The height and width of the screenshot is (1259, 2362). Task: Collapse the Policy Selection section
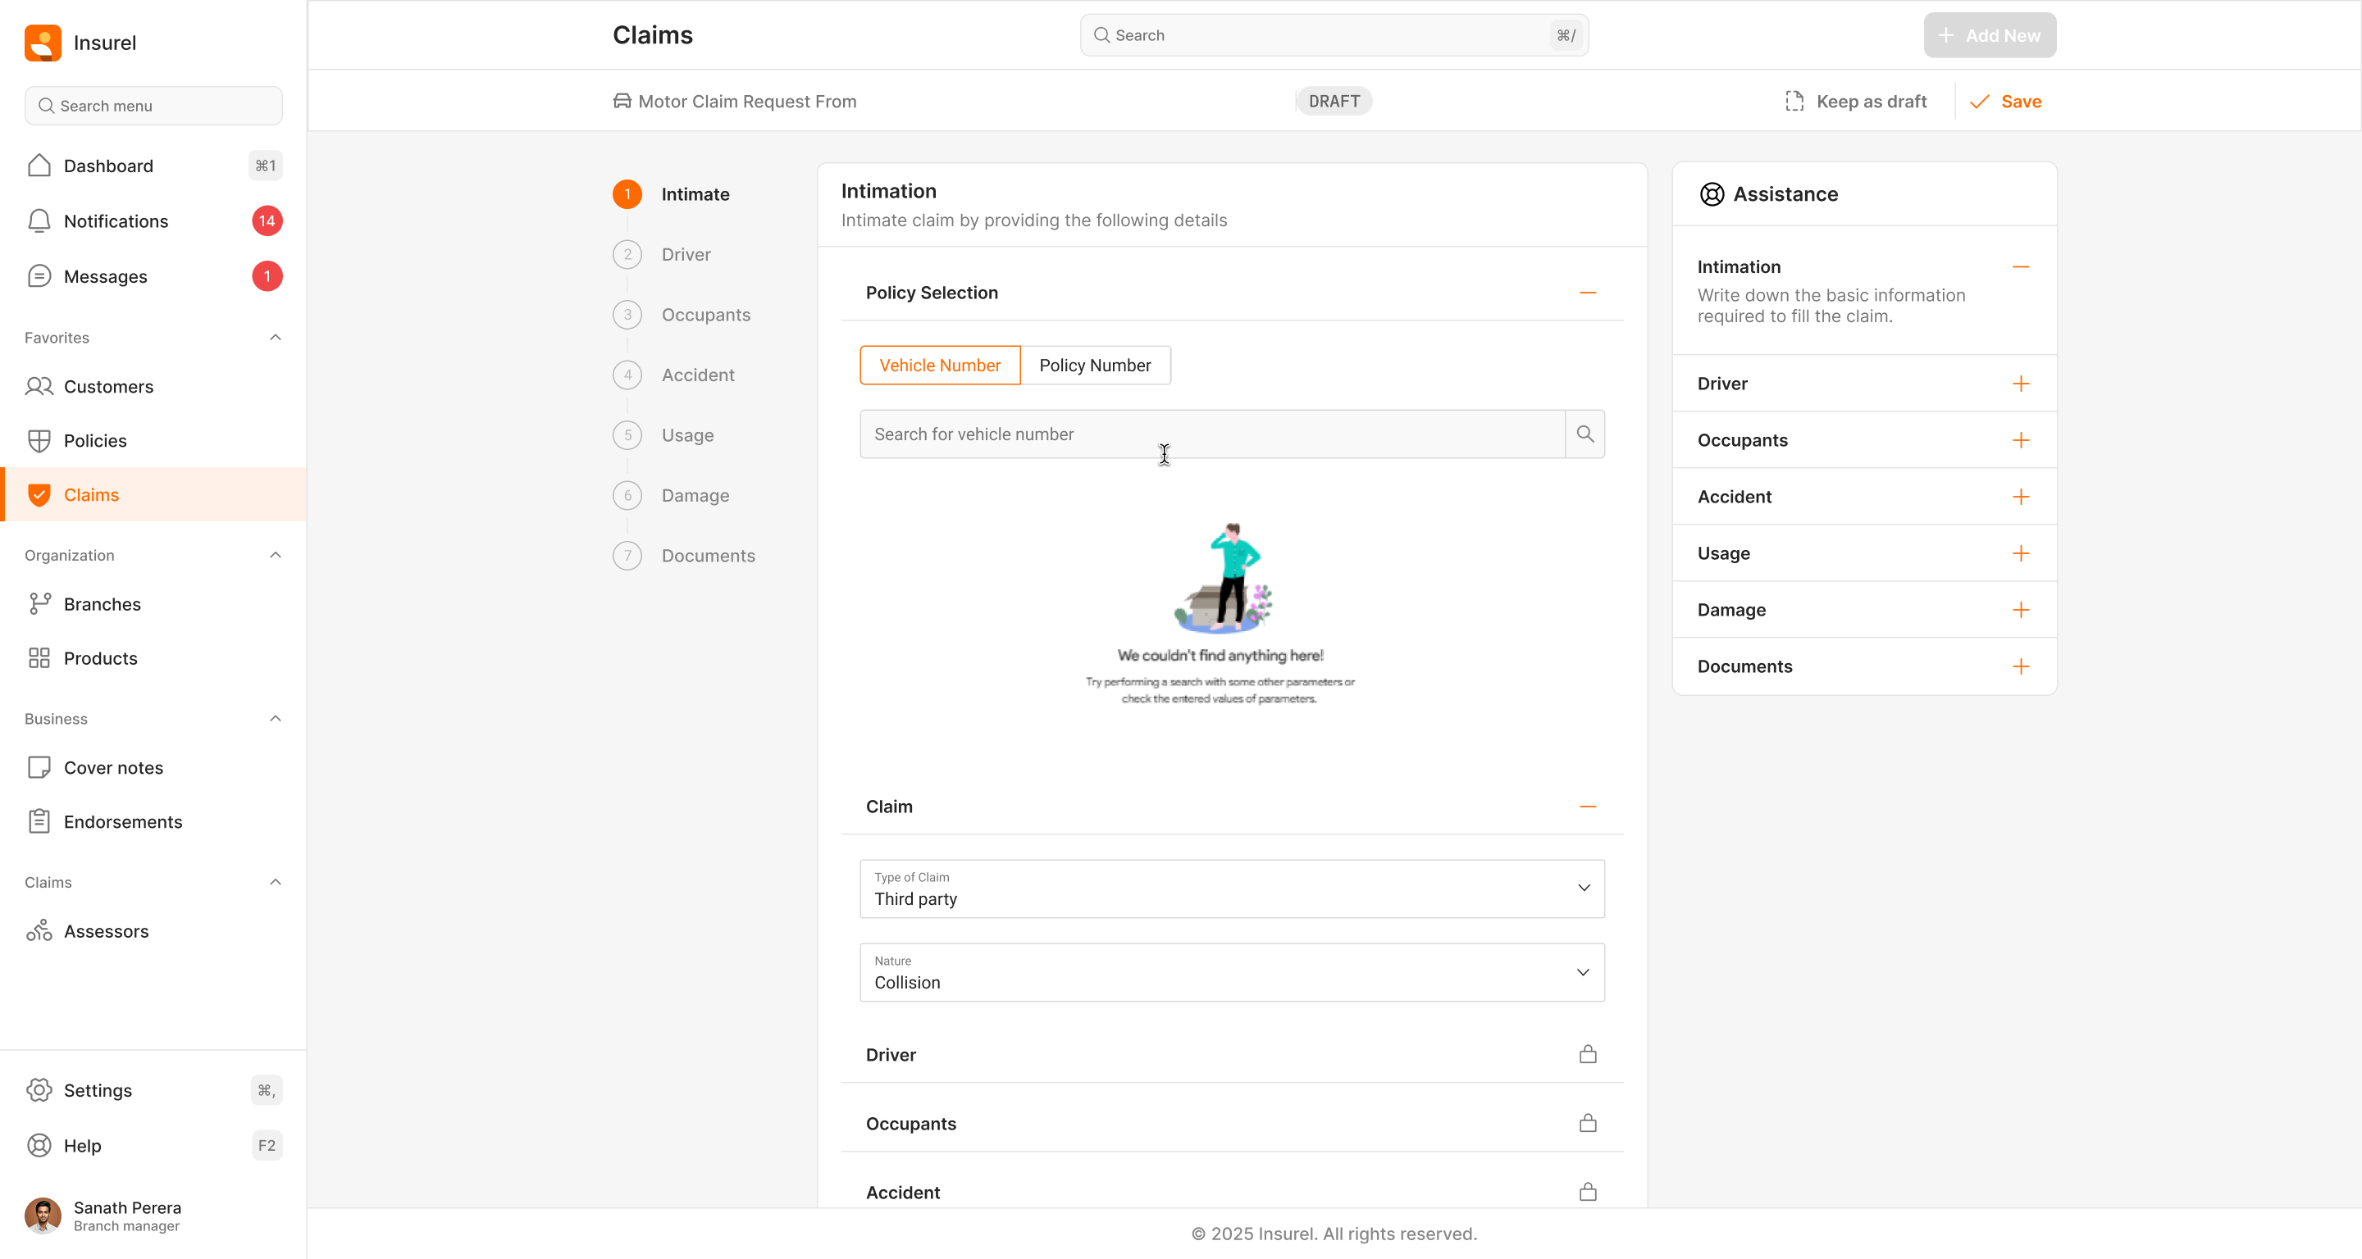click(1587, 293)
